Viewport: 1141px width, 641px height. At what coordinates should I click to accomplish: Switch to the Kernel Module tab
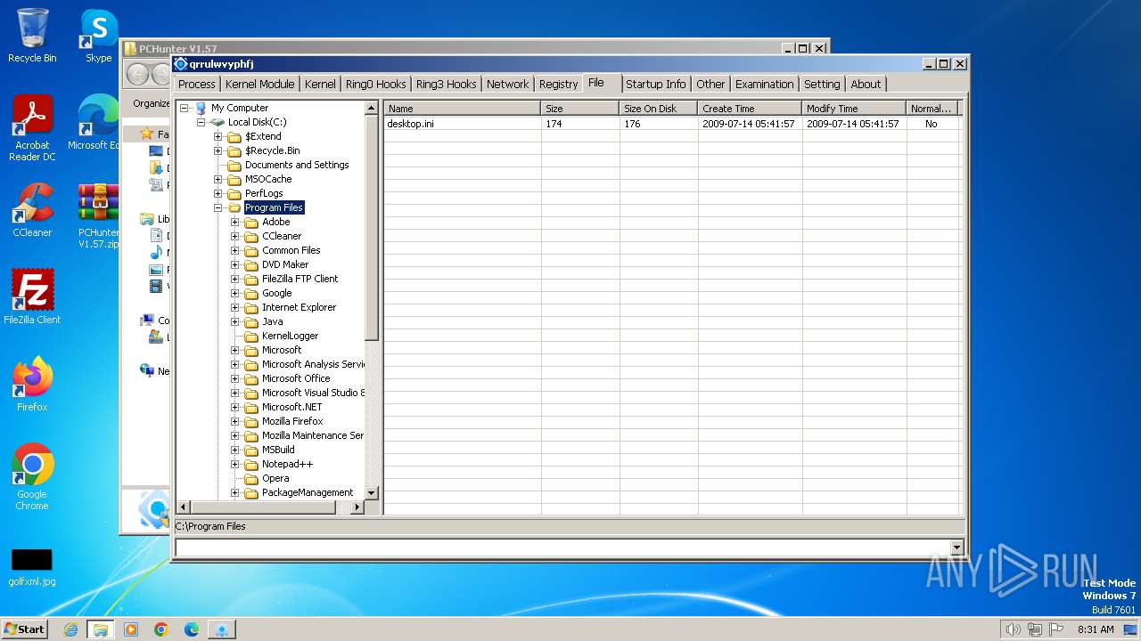(x=259, y=84)
